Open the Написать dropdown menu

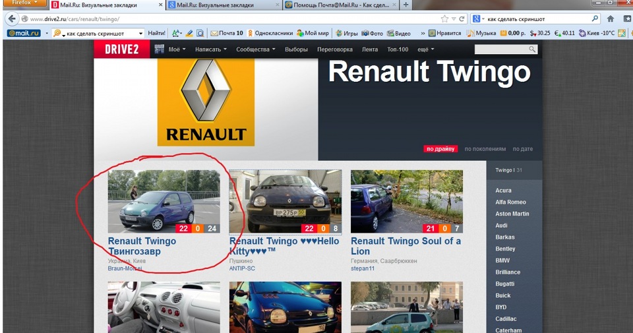[211, 49]
